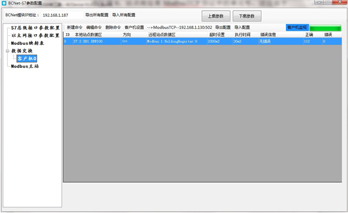Screen dimensions: 348x213
Task: Open S7总线接口参数配置 in the tree
Action: tap(35, 28)
